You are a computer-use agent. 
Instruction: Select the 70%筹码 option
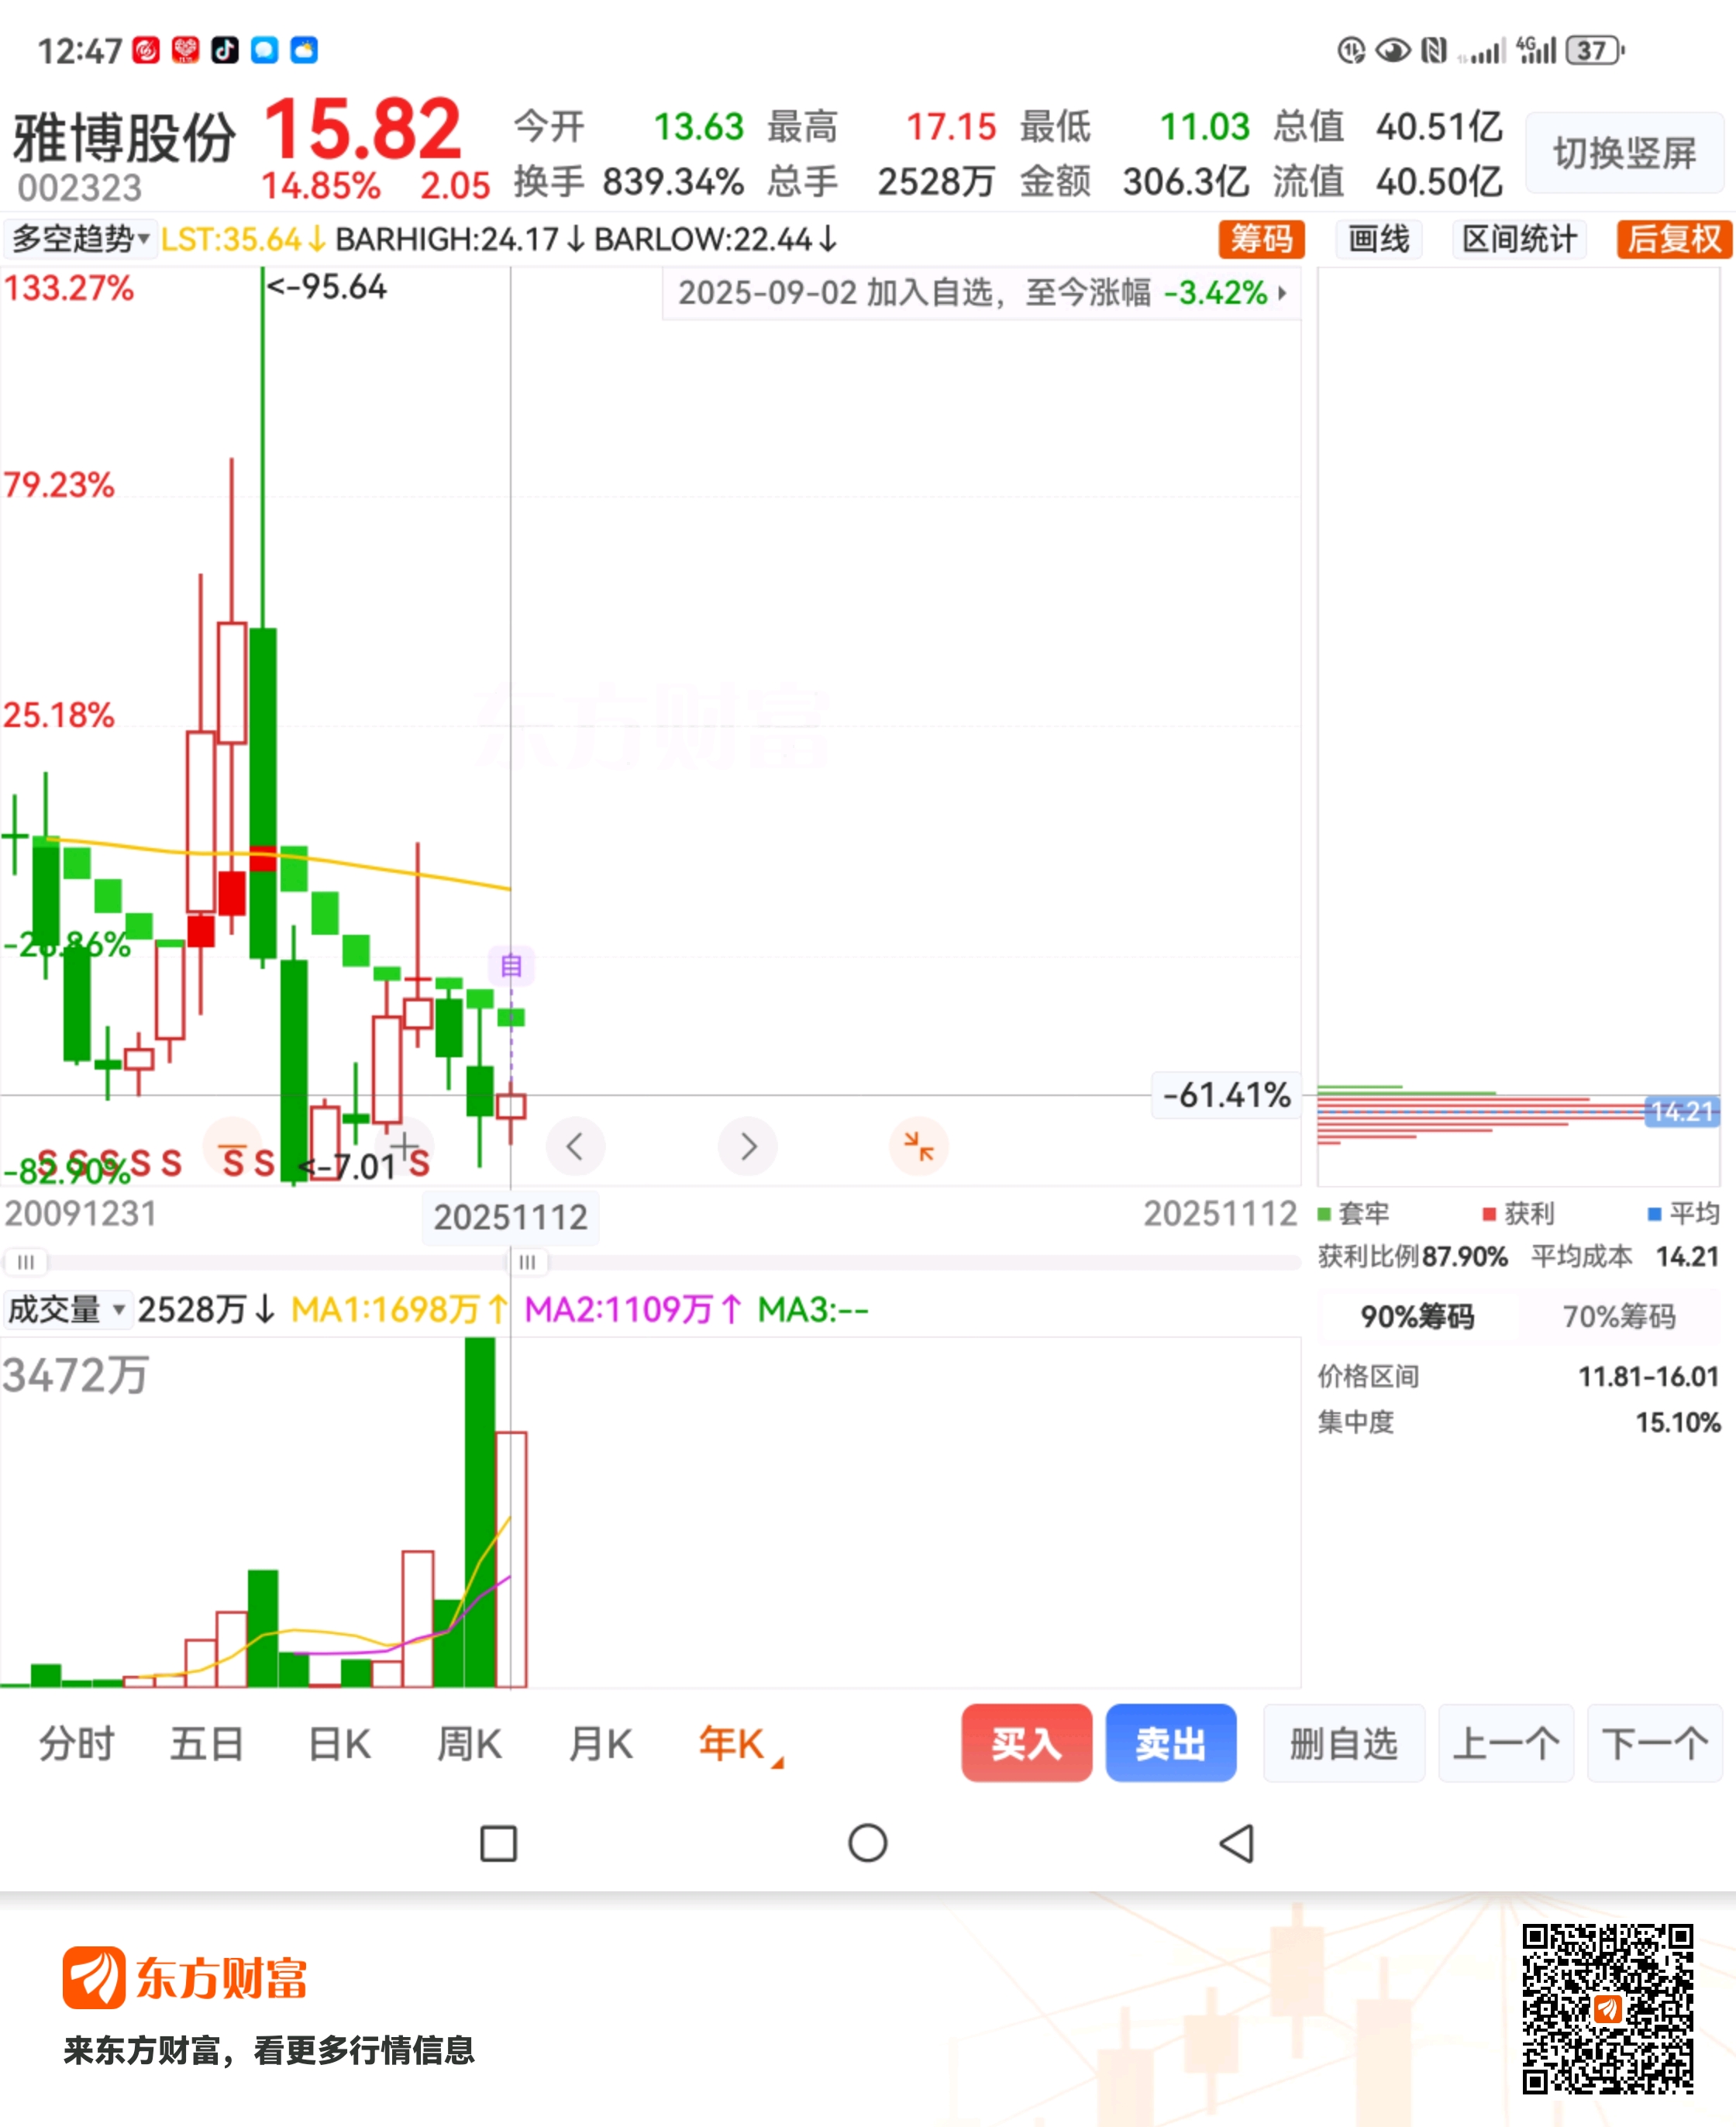1618,1317
